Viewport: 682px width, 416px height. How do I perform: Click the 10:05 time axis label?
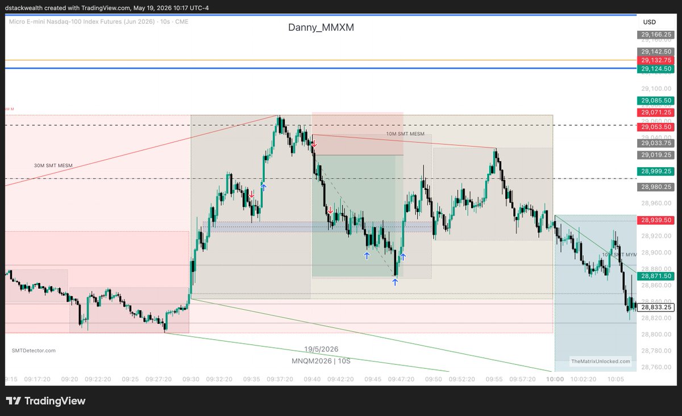[x=616, y=378]
